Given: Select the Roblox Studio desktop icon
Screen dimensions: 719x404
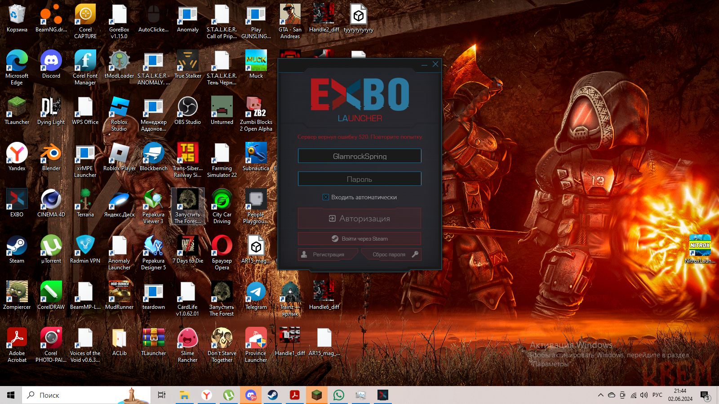Looking at the screenshot, I should point(120,114).
